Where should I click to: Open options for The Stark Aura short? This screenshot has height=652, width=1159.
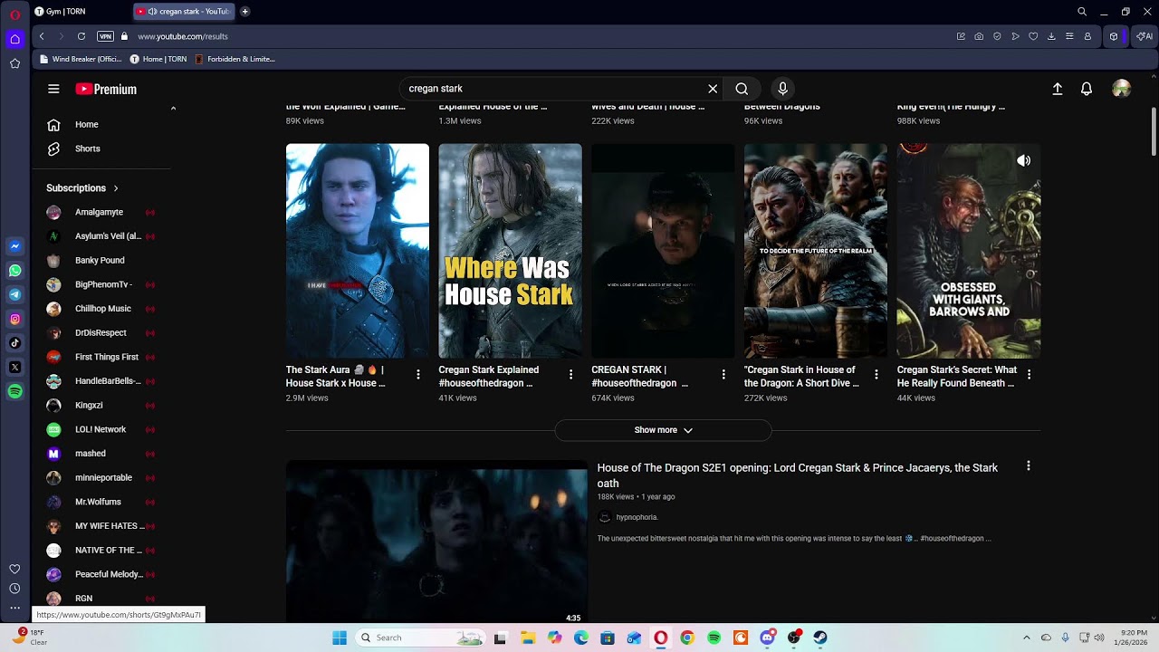417,374
